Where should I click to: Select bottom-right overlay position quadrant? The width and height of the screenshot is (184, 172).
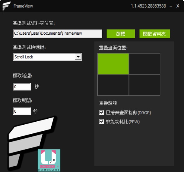coord(144,85)
